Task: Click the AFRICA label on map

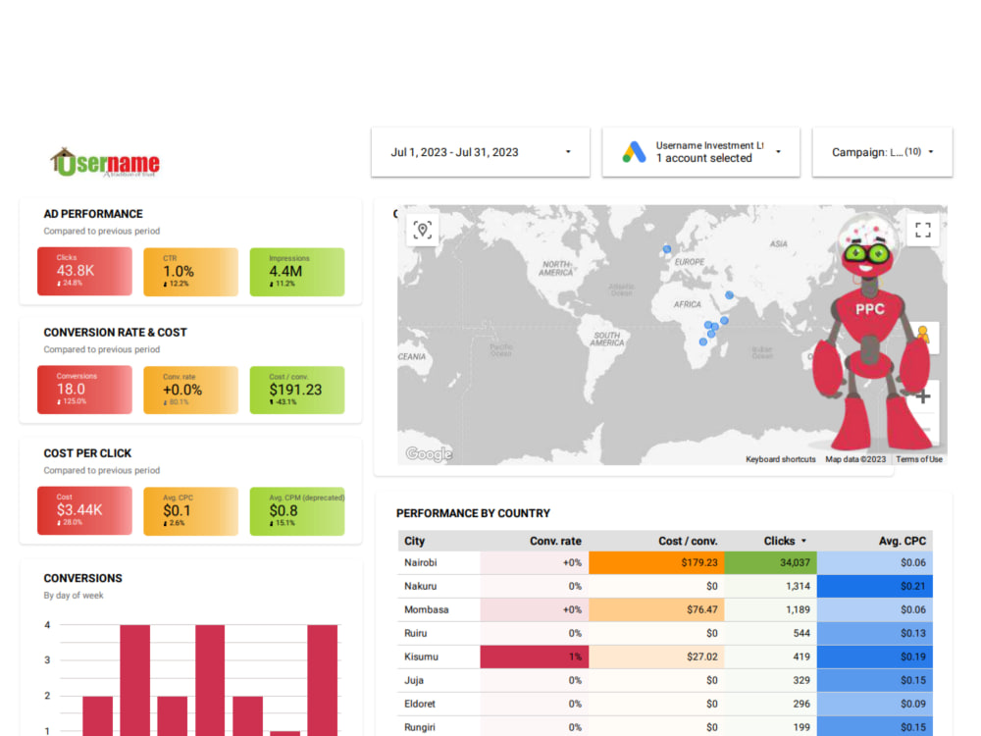Action: point(687,304)
